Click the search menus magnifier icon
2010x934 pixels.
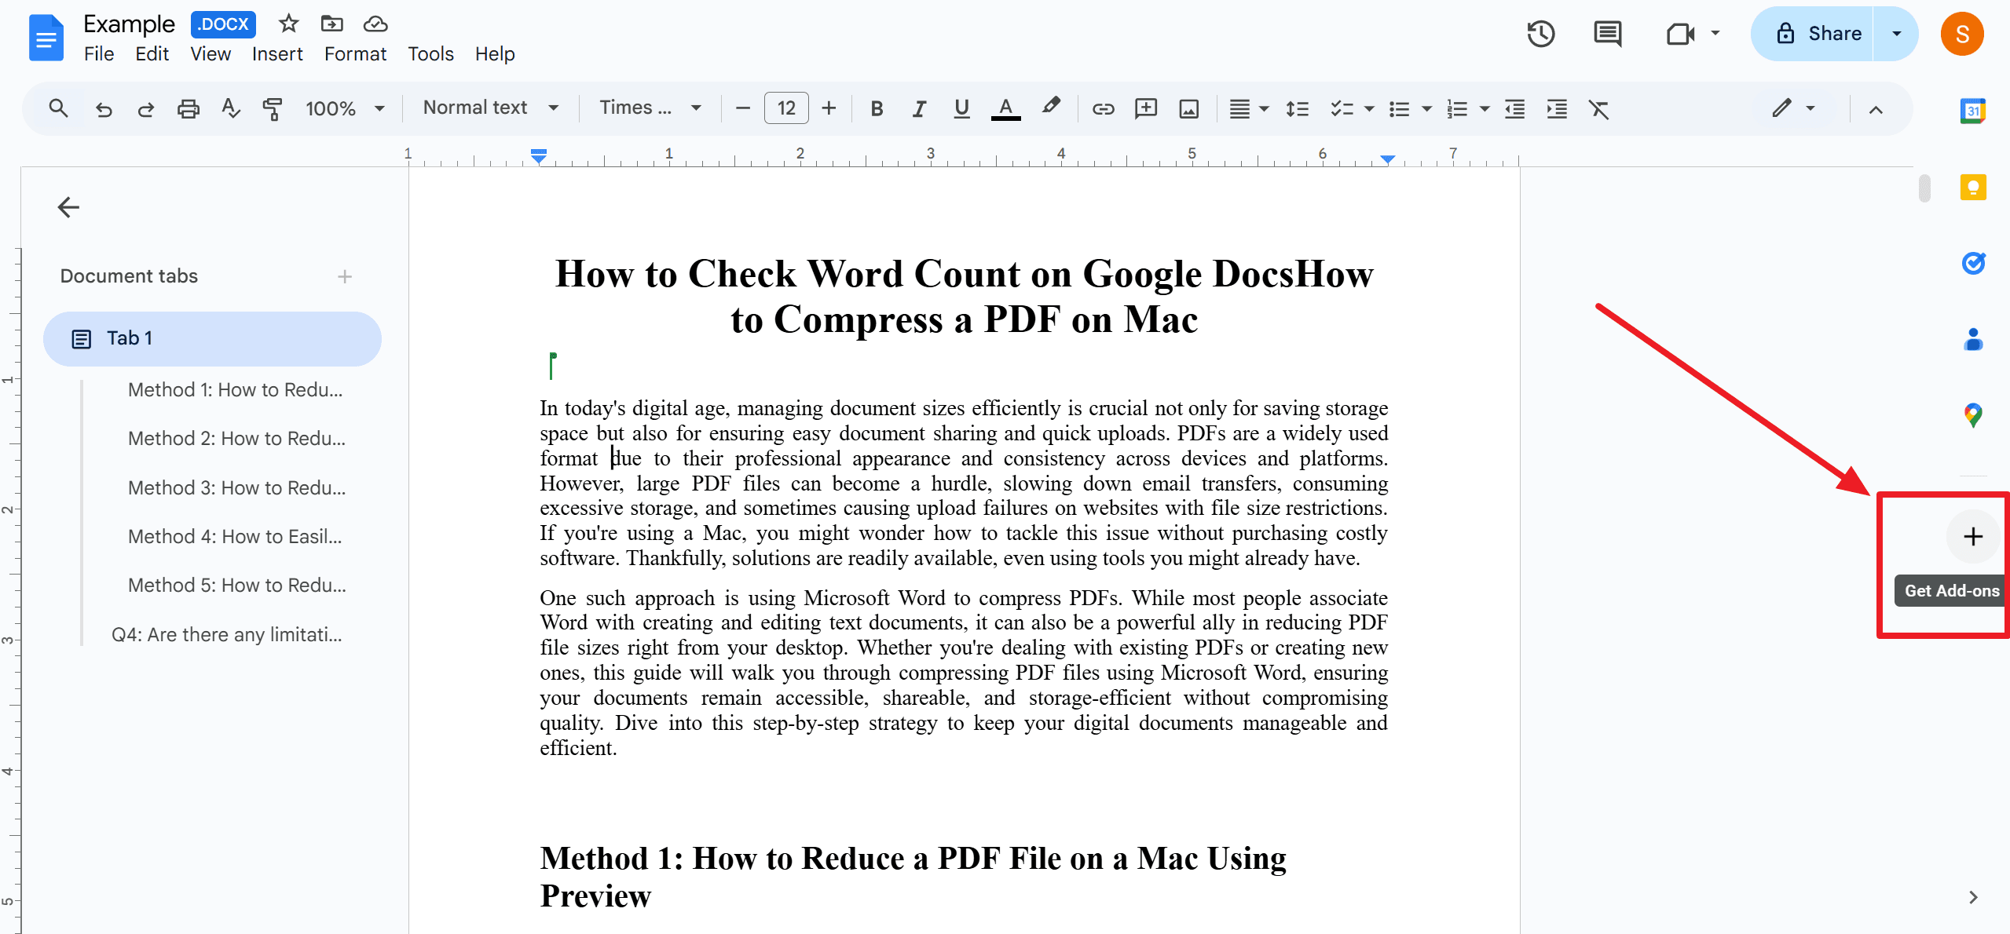tap(58, 108)
